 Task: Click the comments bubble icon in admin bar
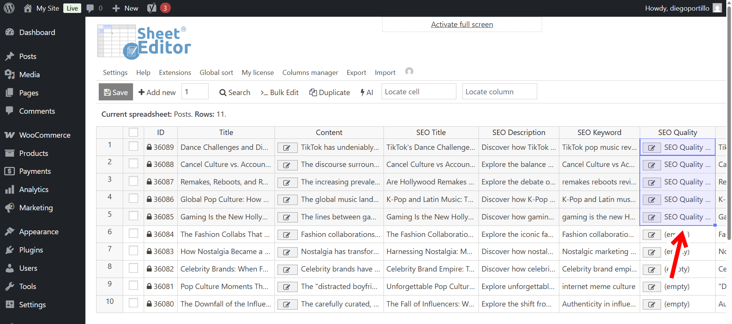(90, 8)
